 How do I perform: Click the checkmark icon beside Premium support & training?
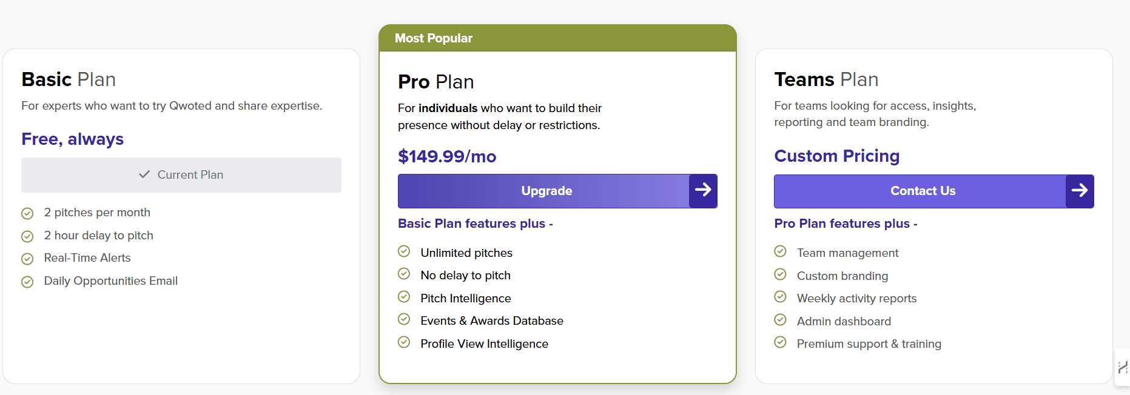click(x=780, y=342)
